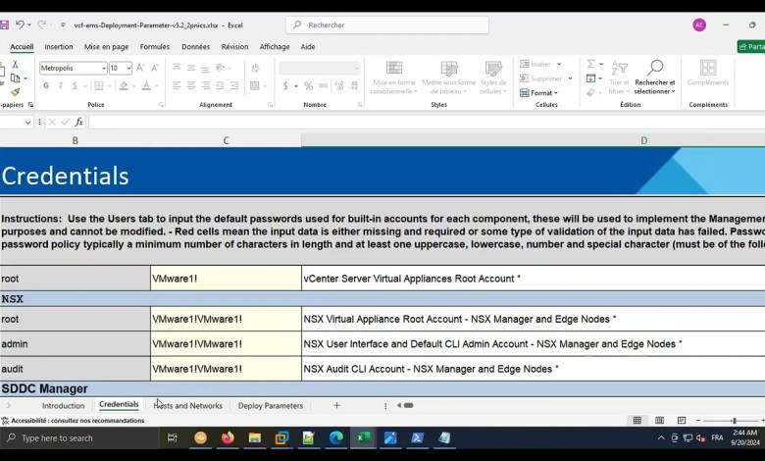Open Firefox from the taskbar

pyautogui.click(x=228, y=437)
